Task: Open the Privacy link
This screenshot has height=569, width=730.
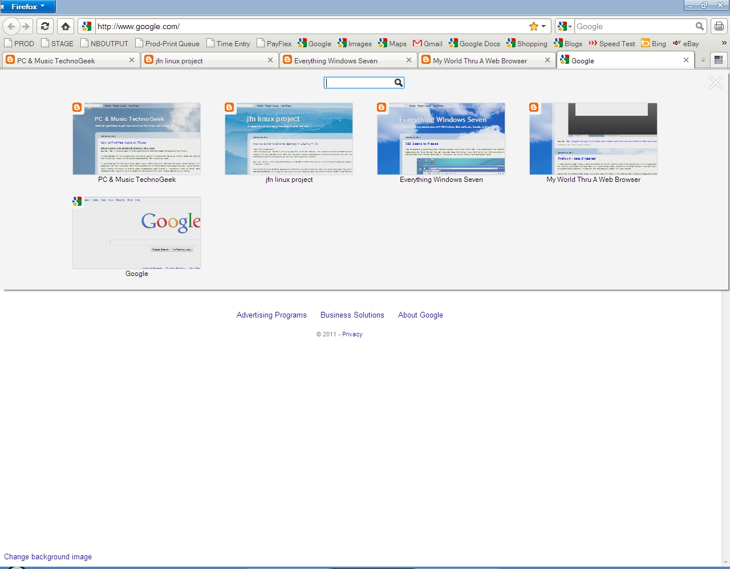Action: coord(352,334)
